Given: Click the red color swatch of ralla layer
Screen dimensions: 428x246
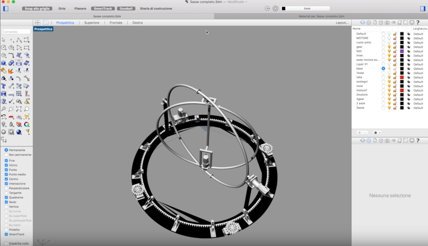Looking at the screenshot, I should click(x=402, y=77).
